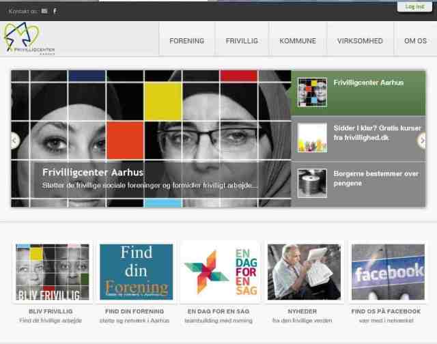Select the KOMMUNE menu item
This screenshot has height=344, width=437.
tap(297, 41)
